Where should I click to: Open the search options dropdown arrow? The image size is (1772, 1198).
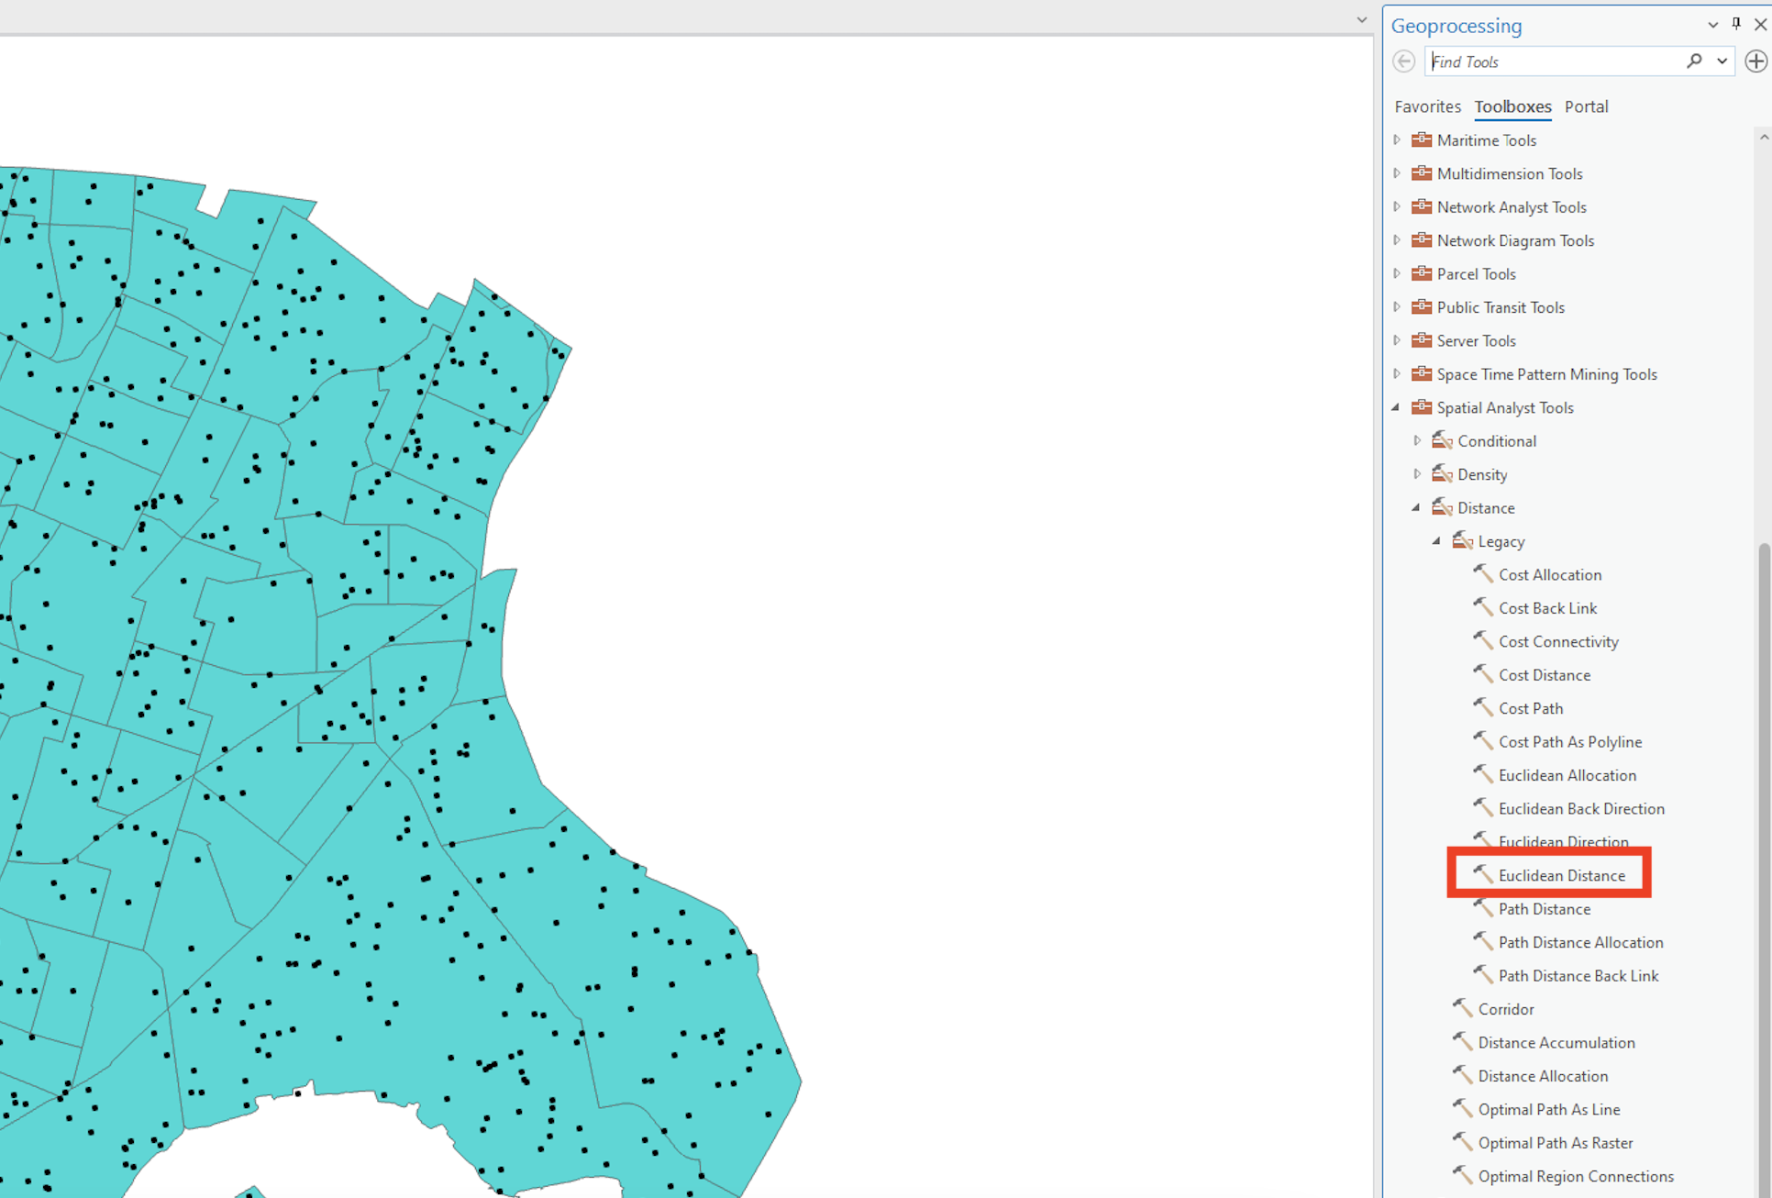pos(1722,61)
